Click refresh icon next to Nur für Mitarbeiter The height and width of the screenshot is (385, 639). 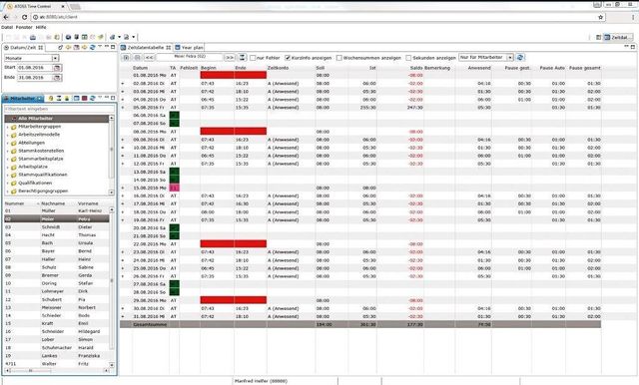coord(520,58)
